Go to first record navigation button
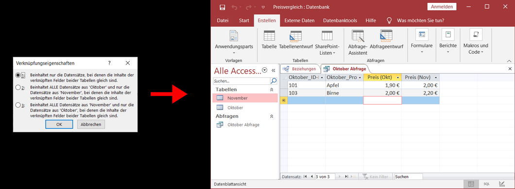 click(x=306, y=176)
